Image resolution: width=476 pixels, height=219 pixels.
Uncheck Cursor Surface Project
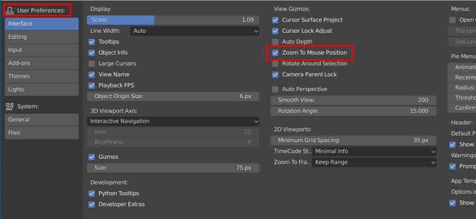point(275,20)
